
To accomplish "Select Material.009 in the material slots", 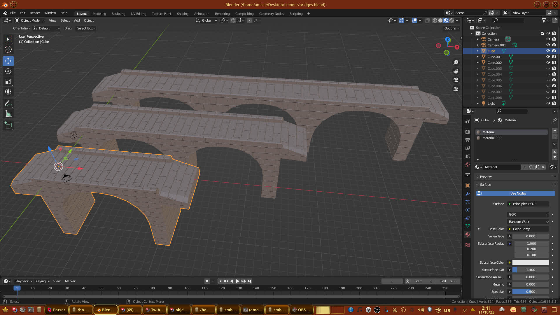I will coord(492,138).
